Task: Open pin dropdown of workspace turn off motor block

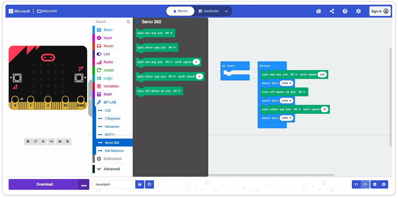Action: click(x=302, y=92)
